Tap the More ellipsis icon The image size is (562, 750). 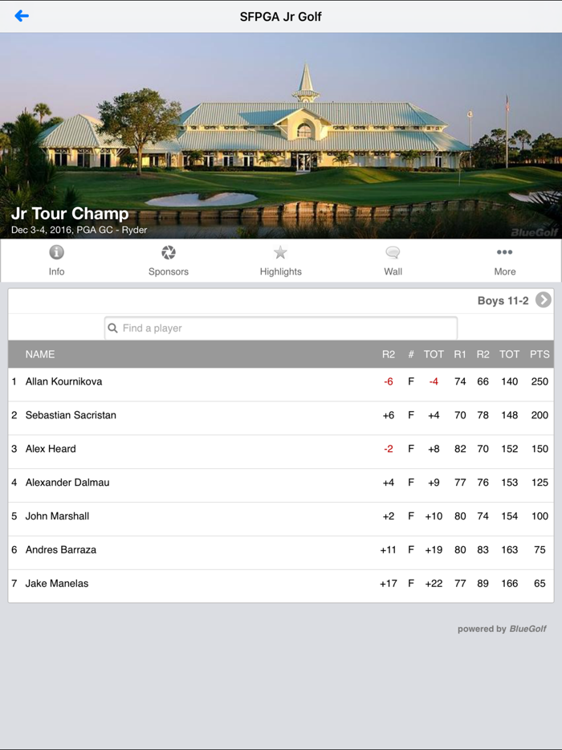[x=505, y=252]
